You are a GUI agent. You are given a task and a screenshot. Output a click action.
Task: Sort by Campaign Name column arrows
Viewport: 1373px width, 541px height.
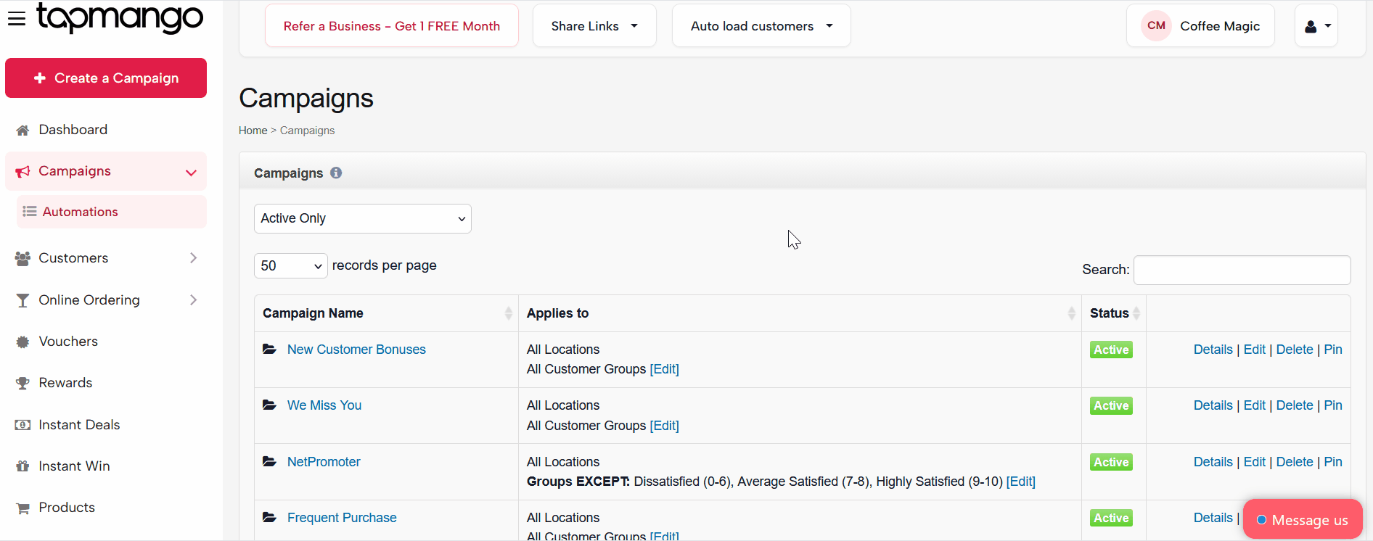tap(508, 313)
